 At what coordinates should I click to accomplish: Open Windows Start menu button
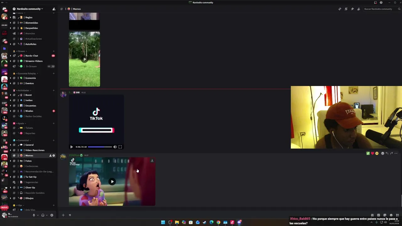[x=163, y=222]
